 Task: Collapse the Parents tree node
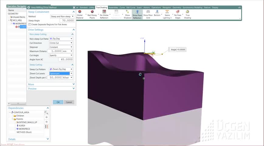click(x=12, y=119)
